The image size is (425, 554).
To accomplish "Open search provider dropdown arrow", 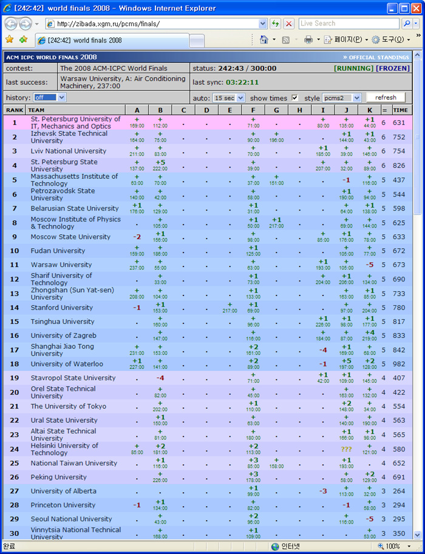I will (x=416, y=24).
